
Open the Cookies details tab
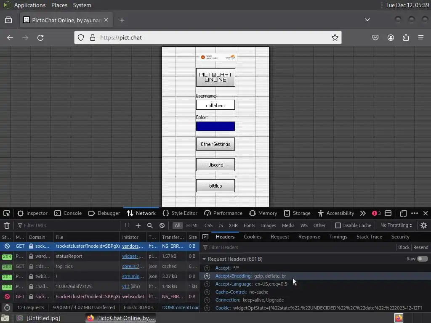pos(253,237)
